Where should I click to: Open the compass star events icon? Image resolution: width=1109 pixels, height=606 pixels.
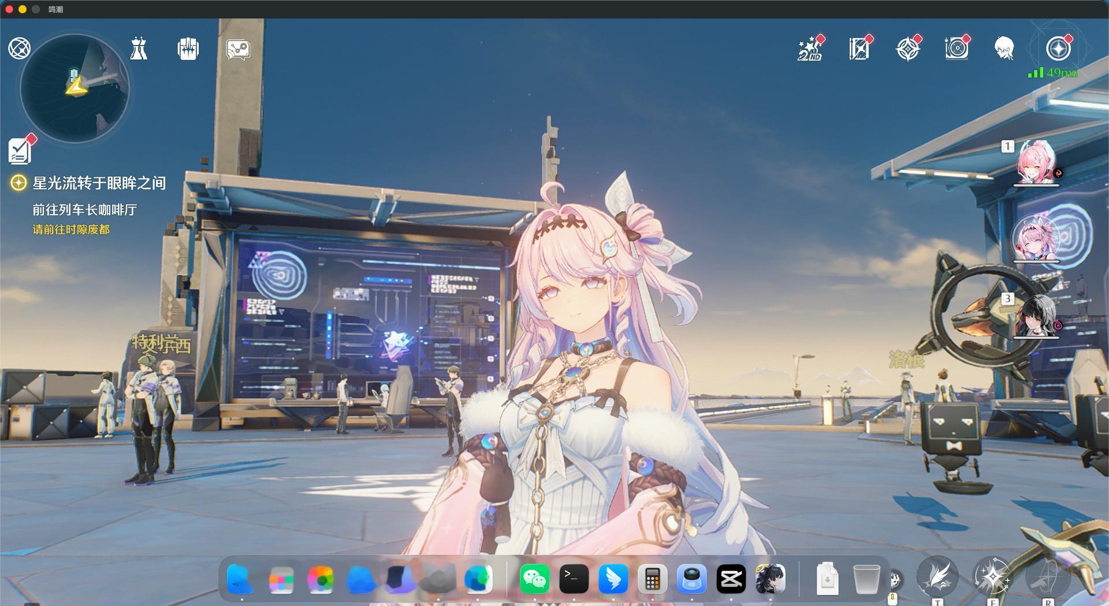pyautogui.click(x=908, y=49)
